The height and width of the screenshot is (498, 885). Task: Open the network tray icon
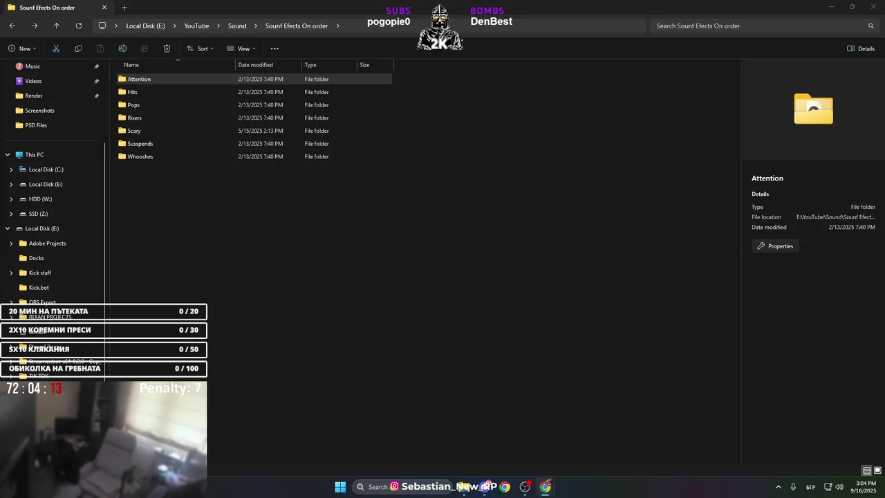[828, 487]
